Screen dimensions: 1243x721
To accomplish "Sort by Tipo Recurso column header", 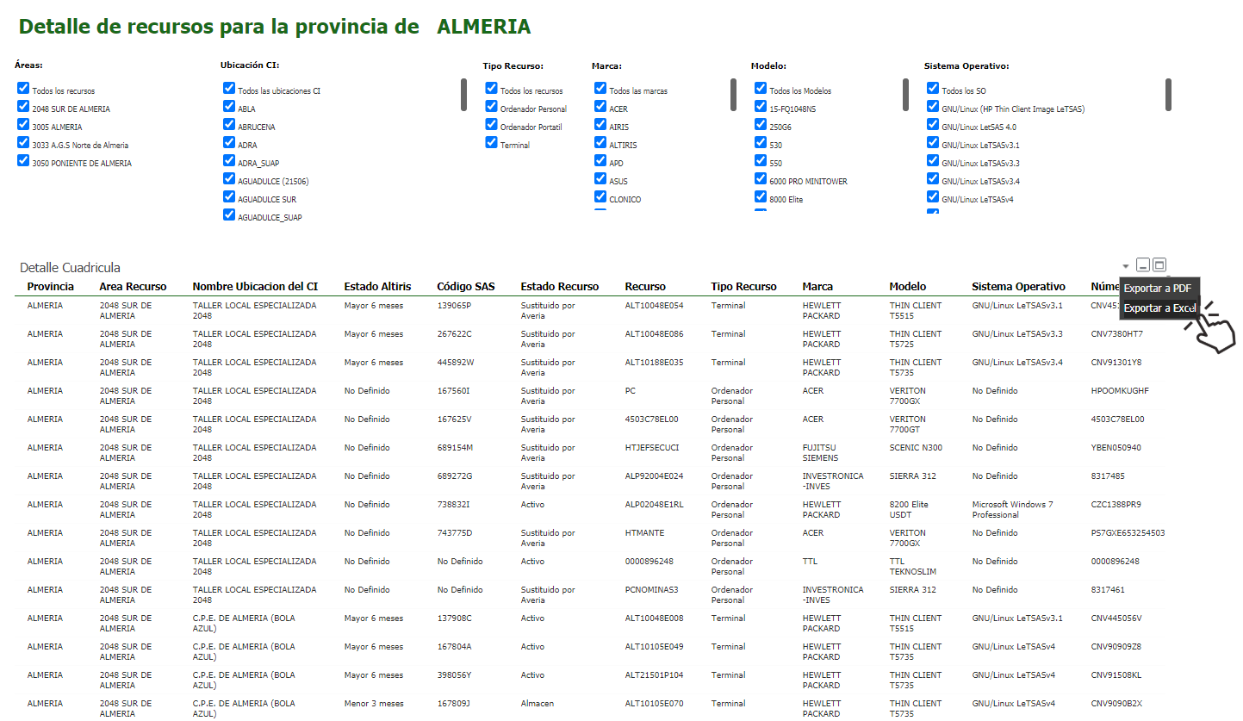I will tap(743, 287).
